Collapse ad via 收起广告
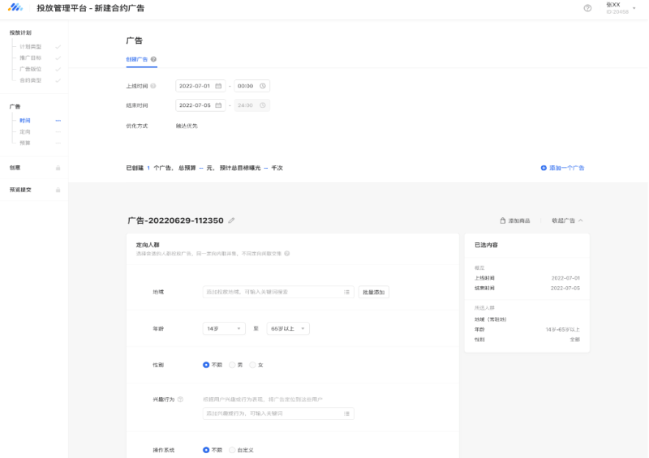 point(567,220)
